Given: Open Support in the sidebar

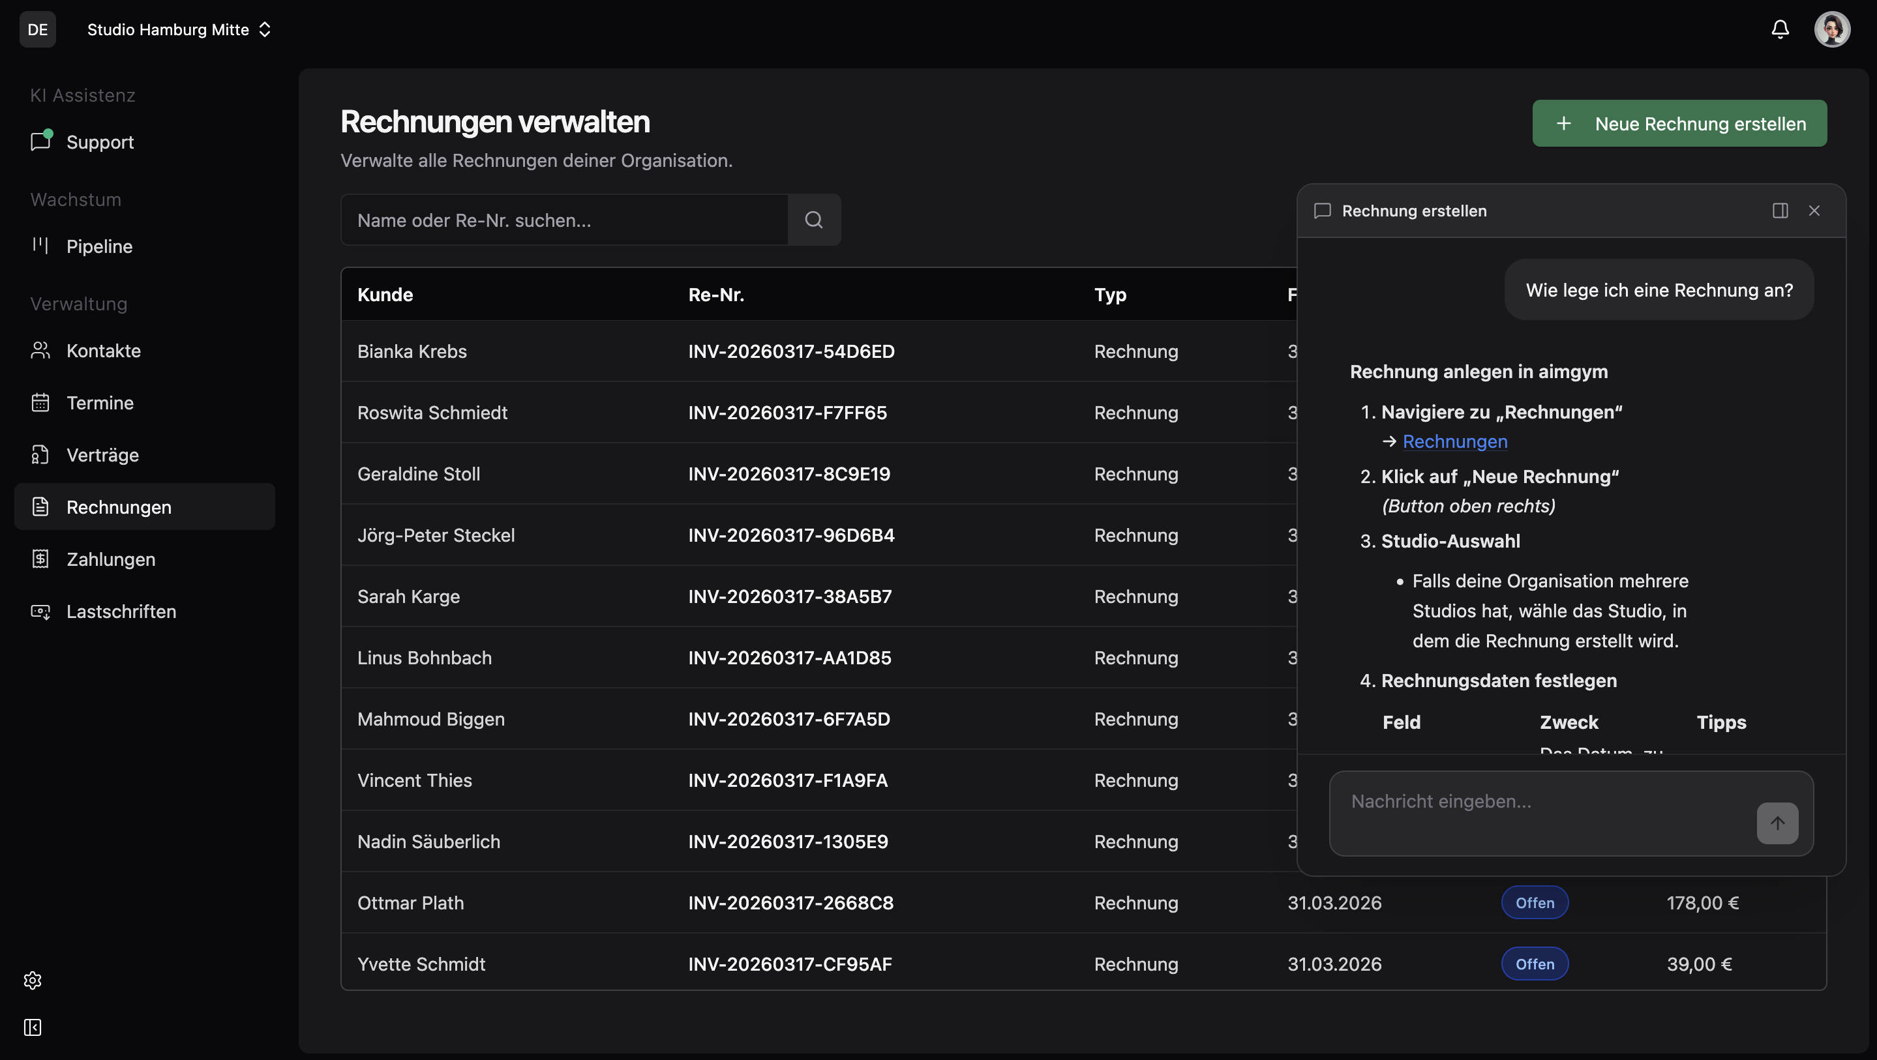Looking at the screenshot, I should point(144,142).
